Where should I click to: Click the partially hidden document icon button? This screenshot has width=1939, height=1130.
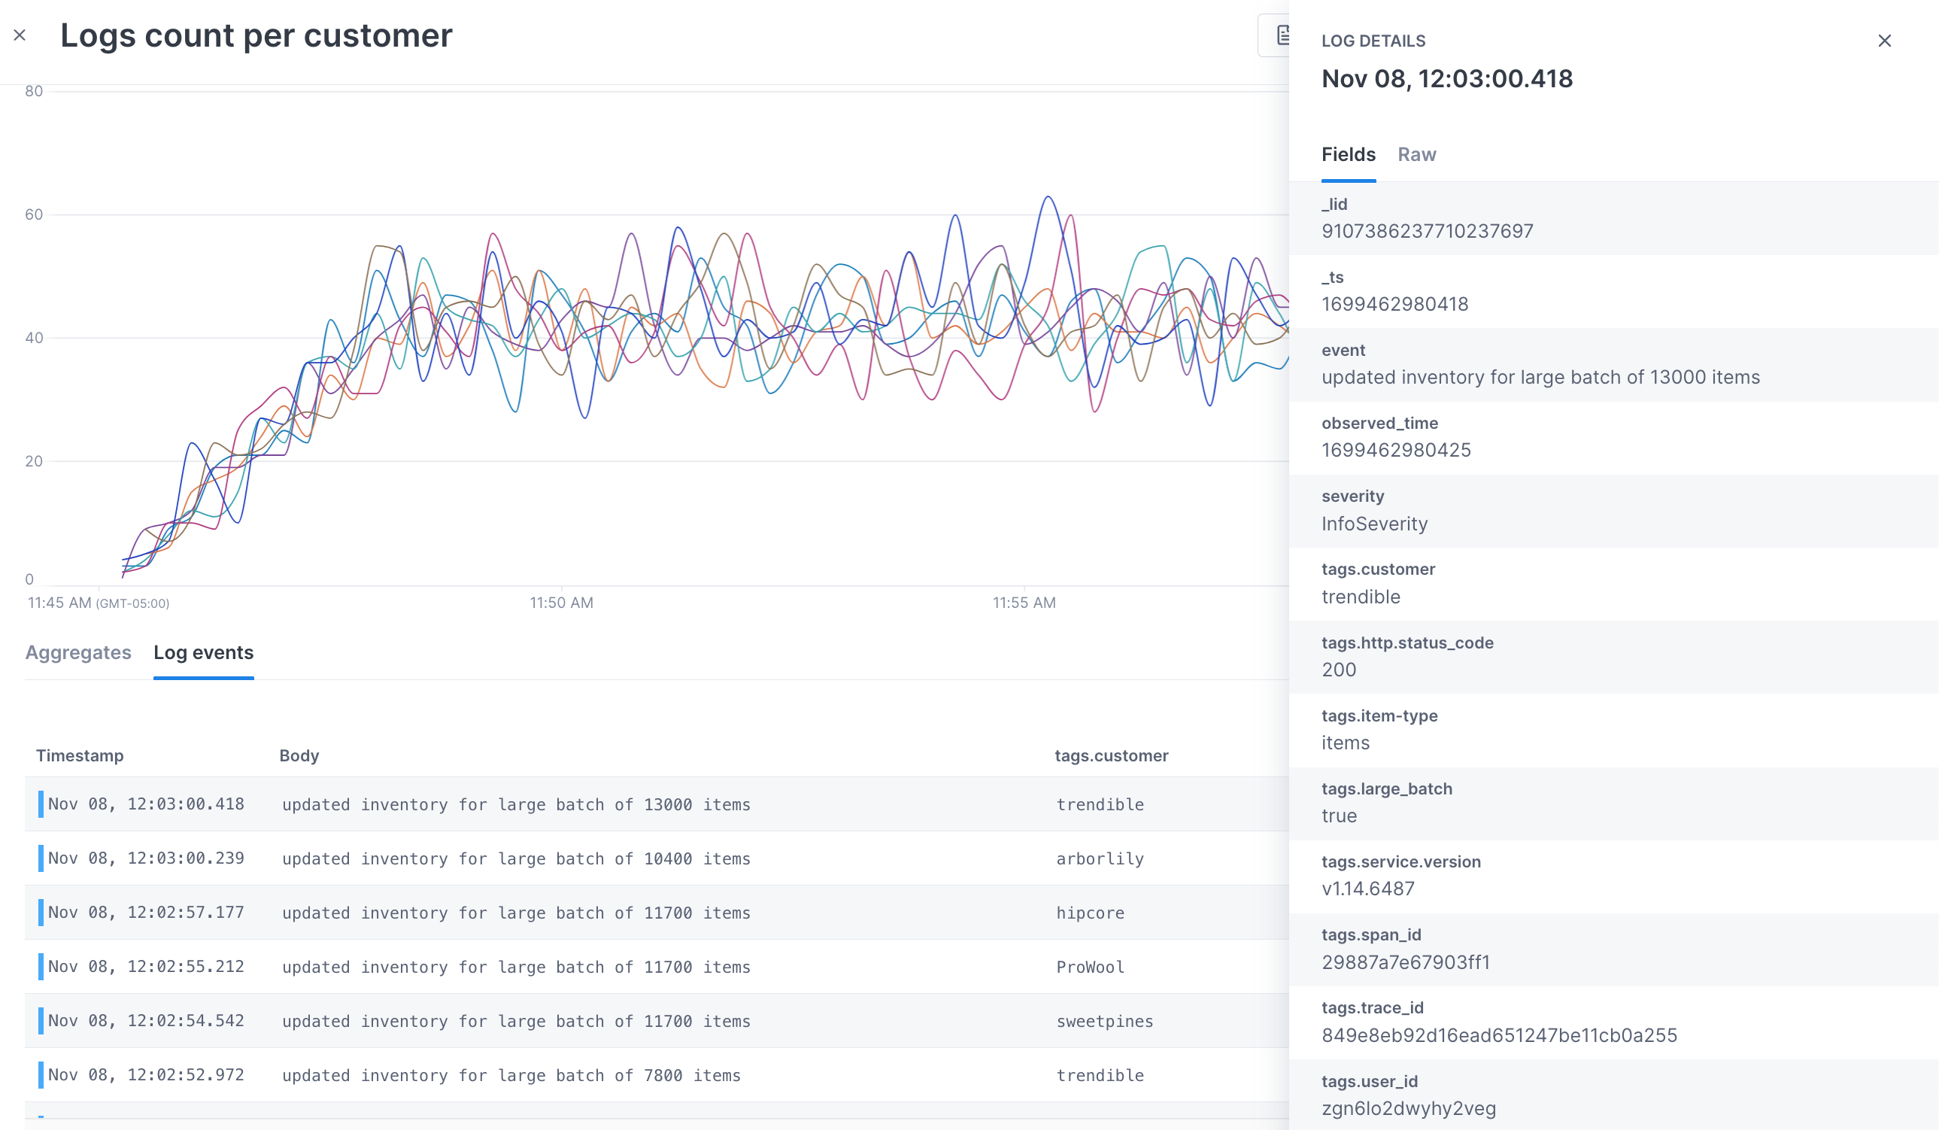pos(1280,35)
